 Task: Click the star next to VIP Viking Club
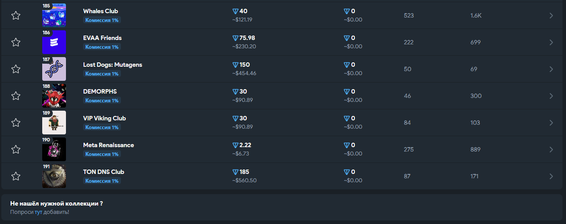pos(16,123)
